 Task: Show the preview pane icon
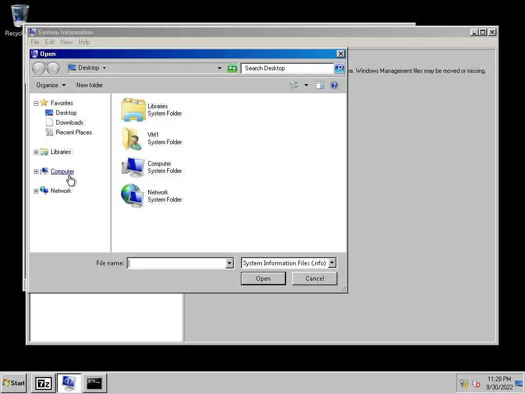pyautogui.click(x=320, y=85)
